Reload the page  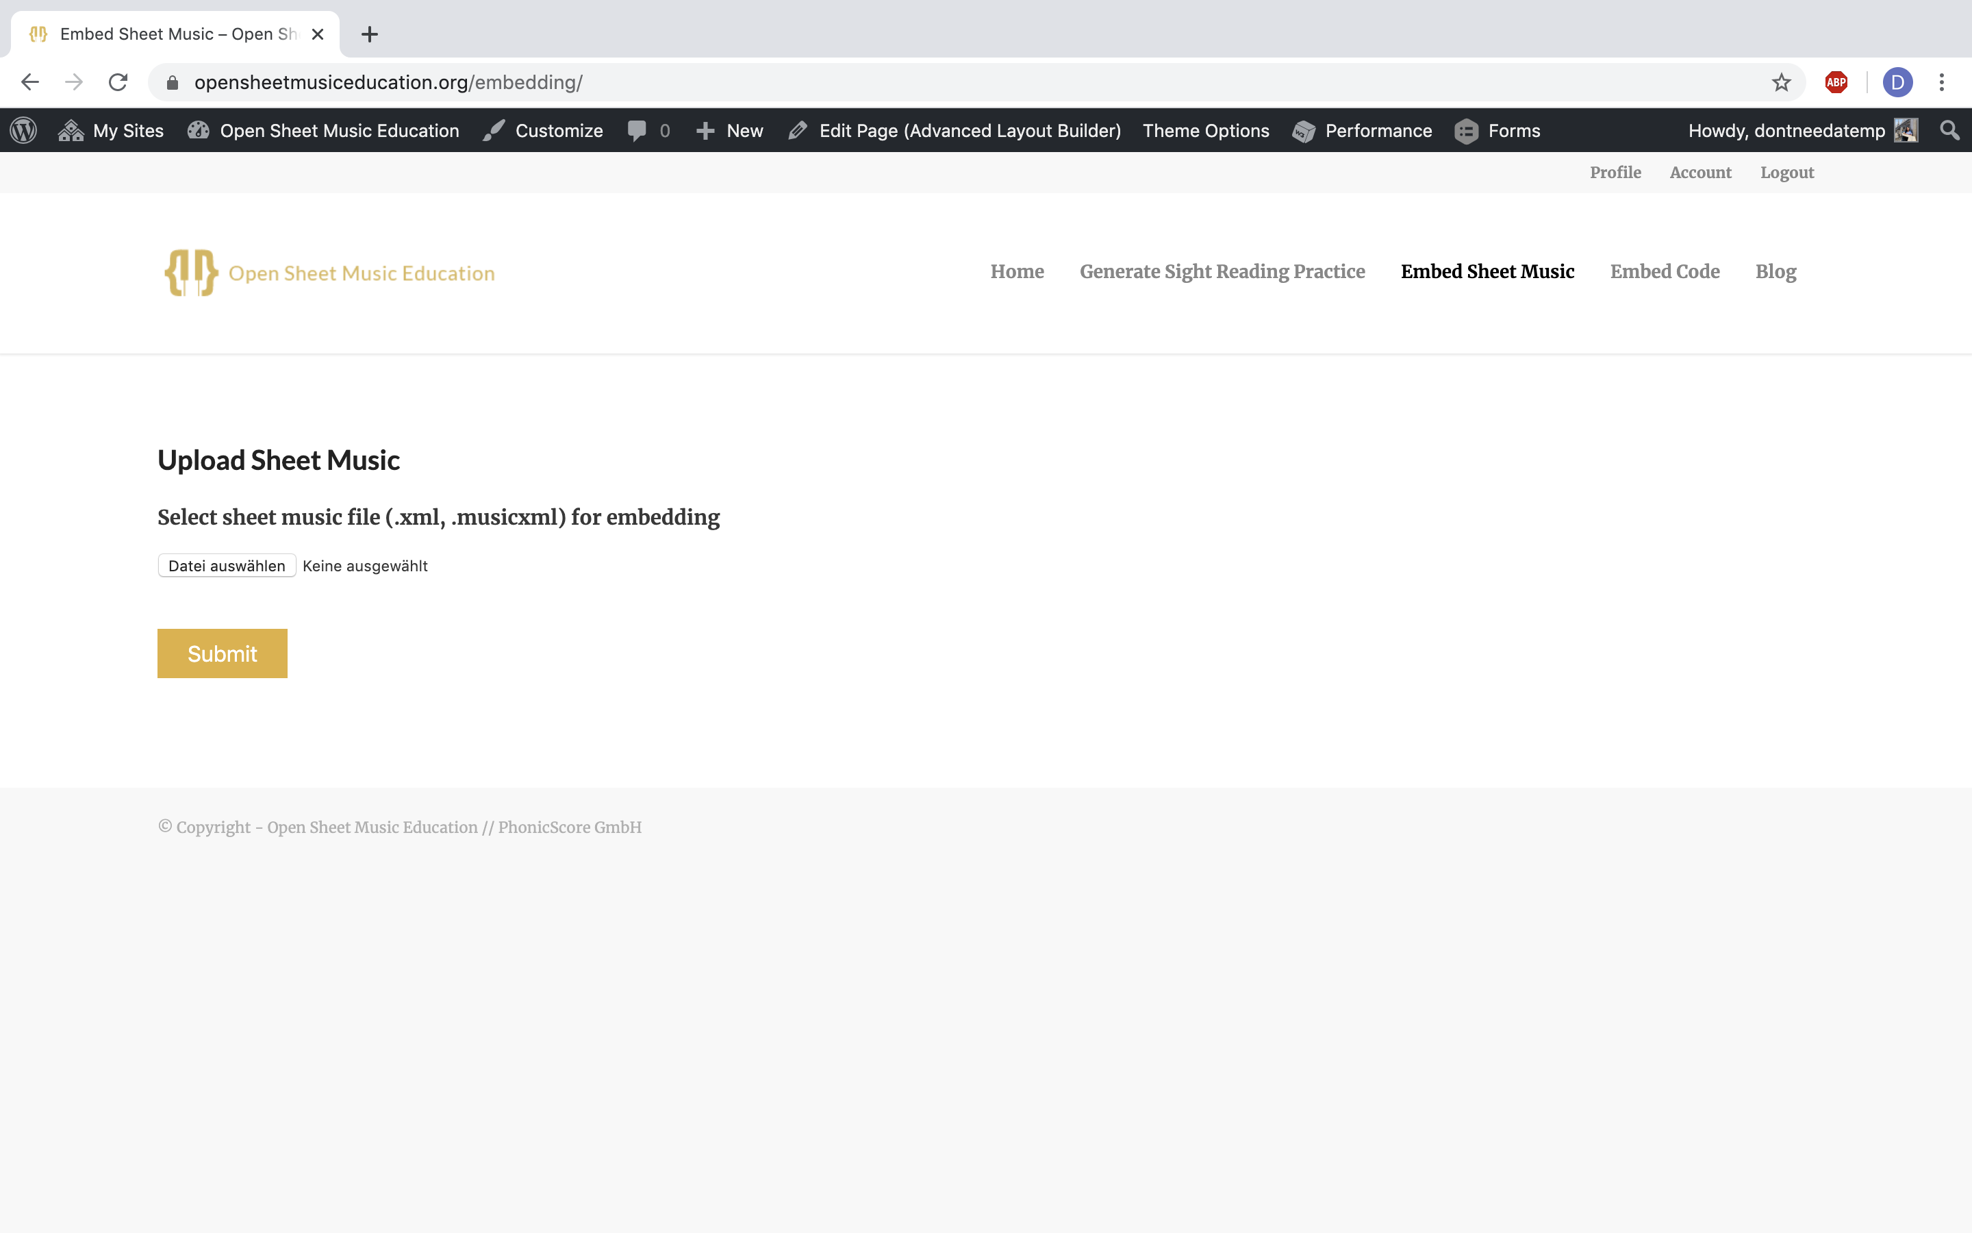click(118, 82)
